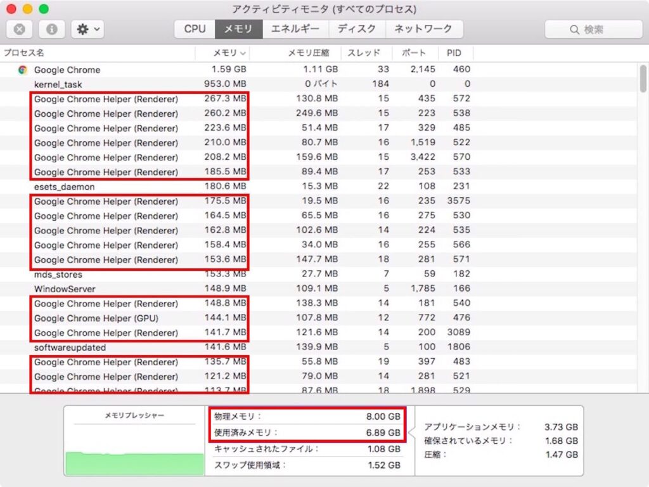Sort by PID column header
The height and width of the screenshot is (487, 649).
[x=454, y=53]
